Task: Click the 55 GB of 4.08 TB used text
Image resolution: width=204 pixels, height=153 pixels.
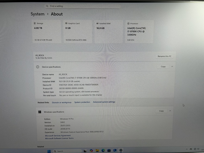Action: coord(43,40)
